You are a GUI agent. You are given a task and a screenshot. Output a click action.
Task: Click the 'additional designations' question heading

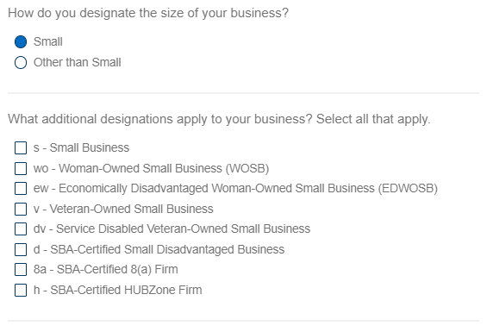pos(219,119)
